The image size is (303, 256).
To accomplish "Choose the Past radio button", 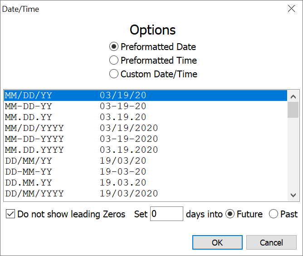I will pos(274,214).
